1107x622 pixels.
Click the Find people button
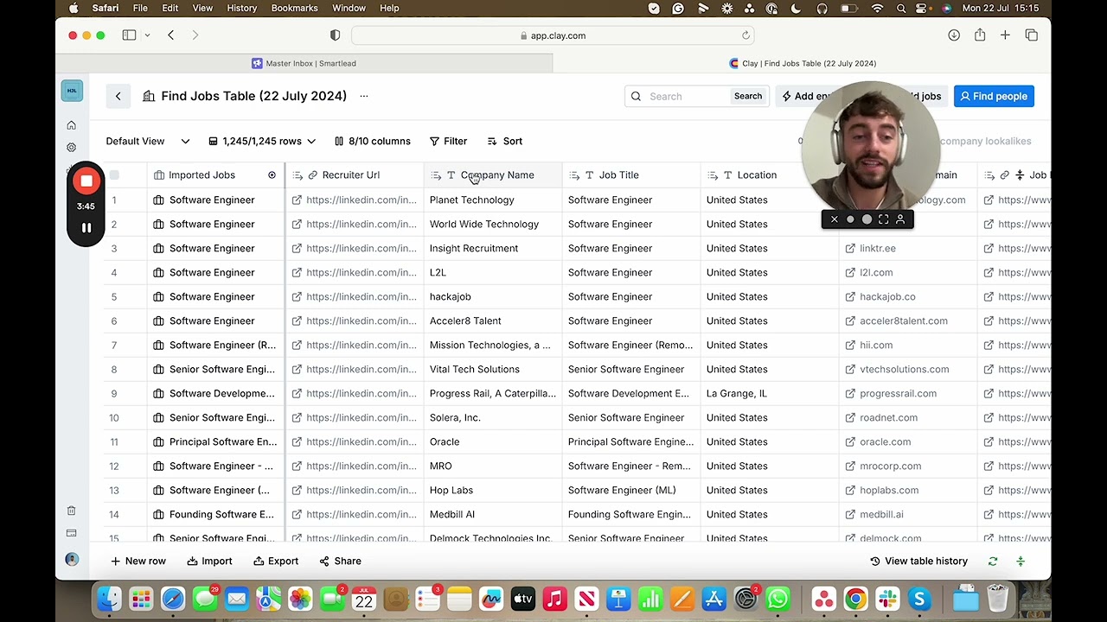tap(994, 97)
